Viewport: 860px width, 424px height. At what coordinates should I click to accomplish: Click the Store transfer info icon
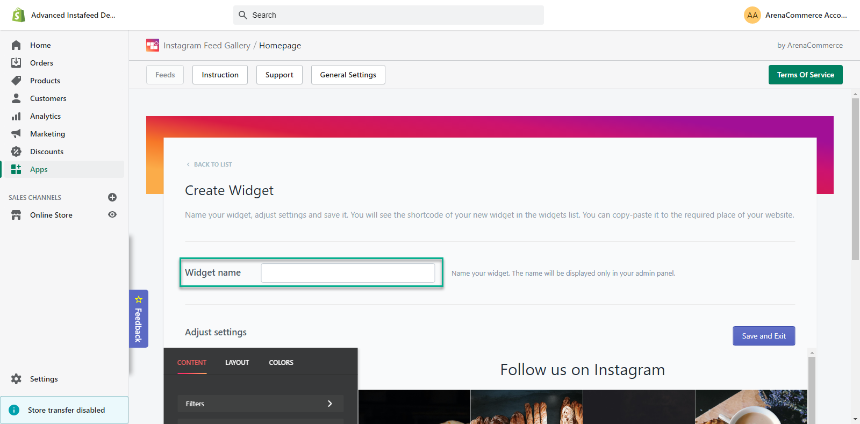(x=14, y=410)
